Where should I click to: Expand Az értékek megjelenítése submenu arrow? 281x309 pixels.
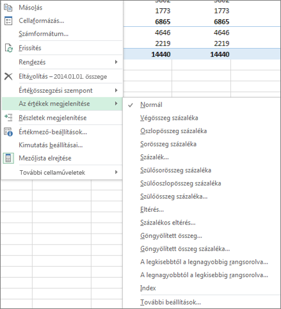116,104
